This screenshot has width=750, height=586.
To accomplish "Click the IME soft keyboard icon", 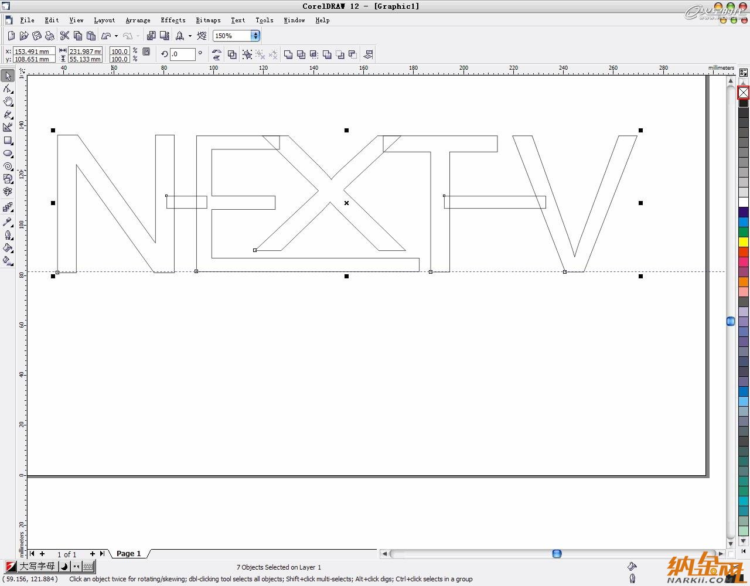I will tap(88, 566).
